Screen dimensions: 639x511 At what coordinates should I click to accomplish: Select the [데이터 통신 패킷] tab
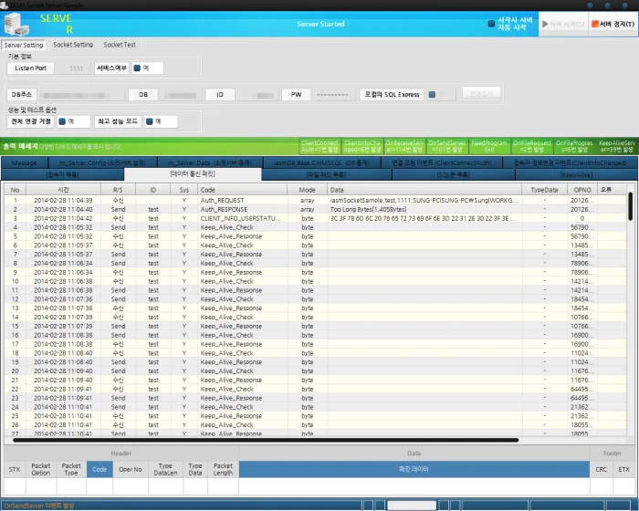click(x=193, y=174)
